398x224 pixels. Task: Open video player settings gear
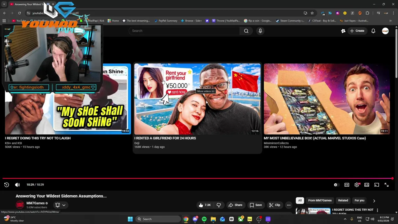click(x=357, y=185)
